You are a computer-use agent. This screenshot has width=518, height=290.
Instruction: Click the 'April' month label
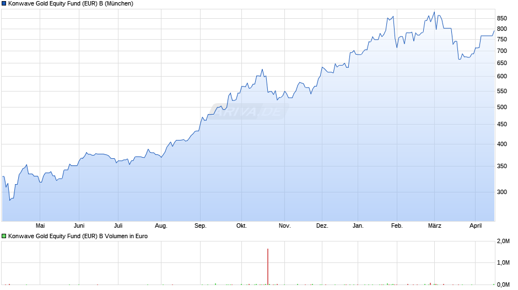(476, 225)
